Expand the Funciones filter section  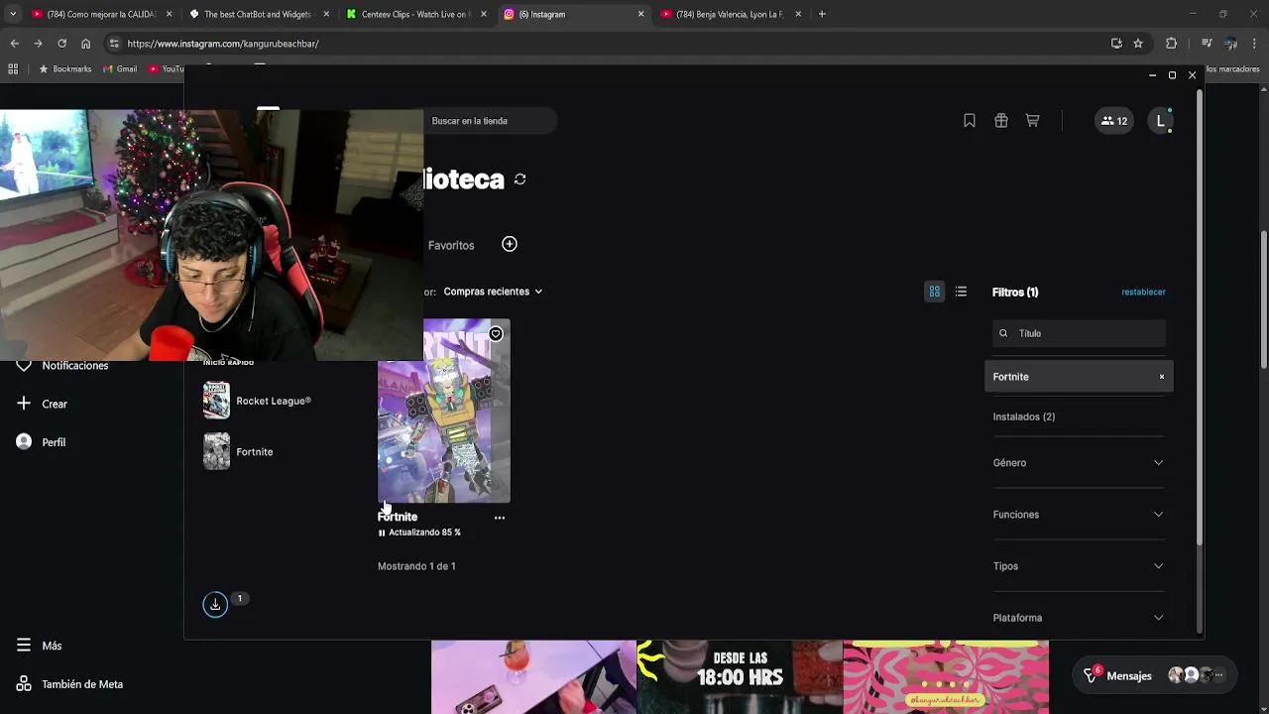click(x=1079, y=515)
